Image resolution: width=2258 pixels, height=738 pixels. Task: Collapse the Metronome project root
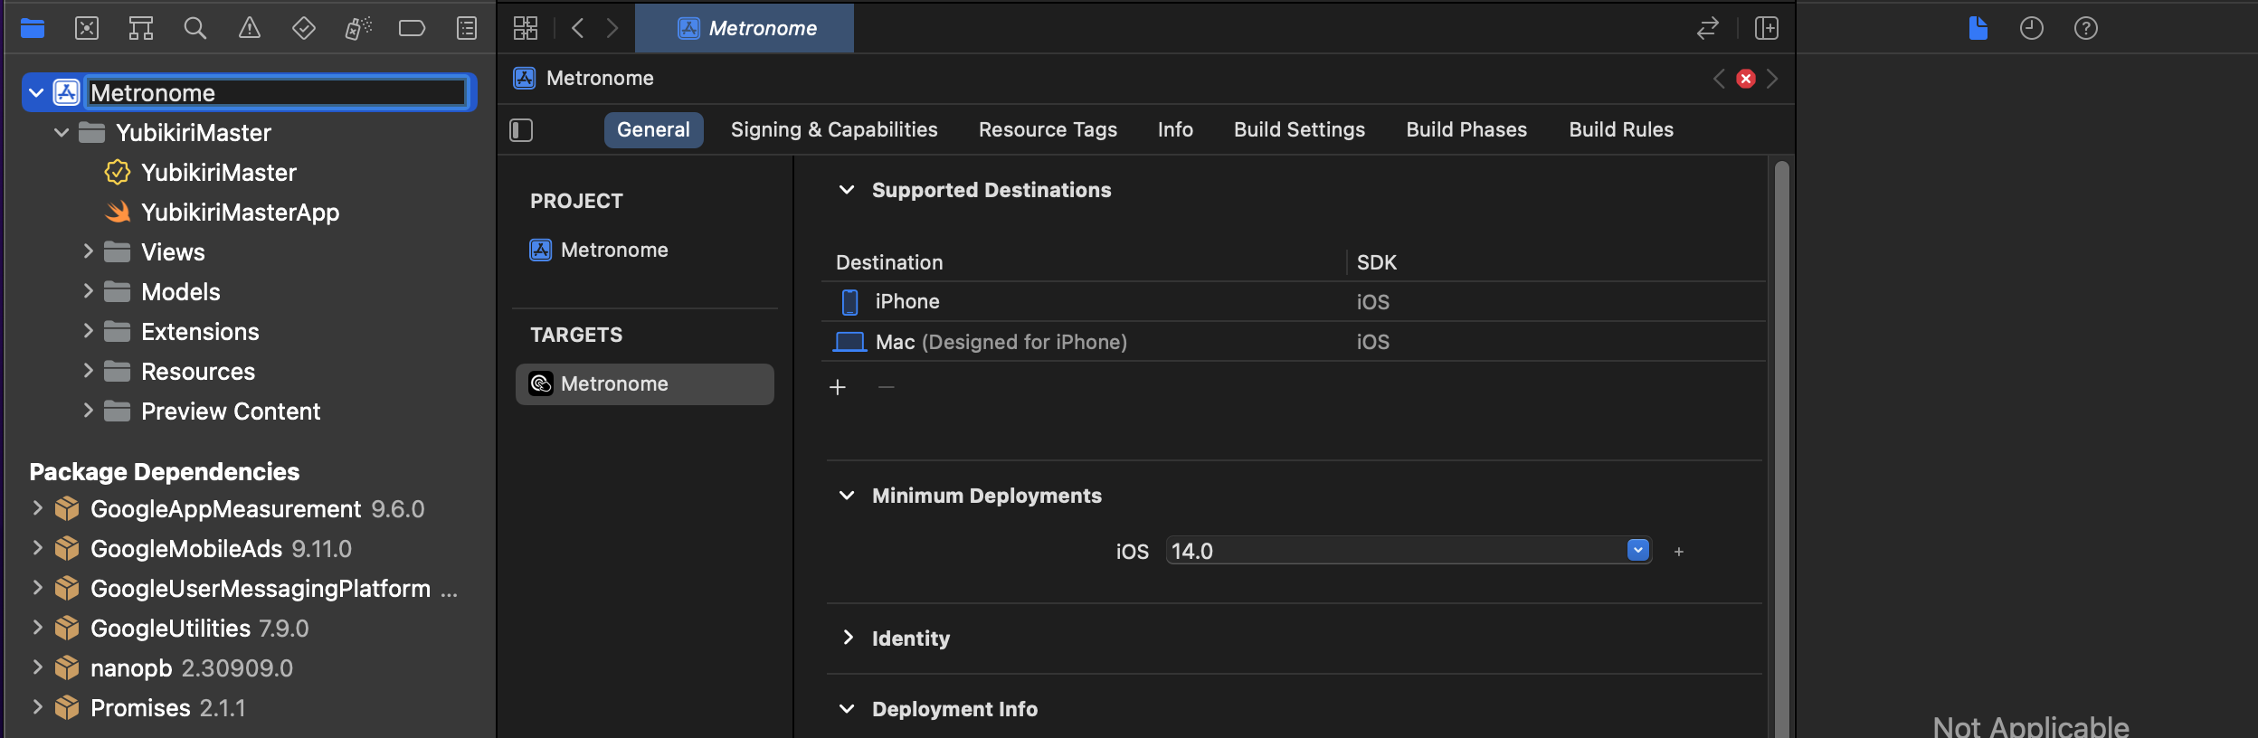coord(36,92)
